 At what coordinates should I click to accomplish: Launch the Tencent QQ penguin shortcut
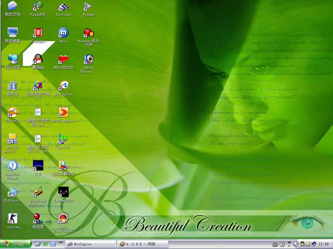pos(38,59)
